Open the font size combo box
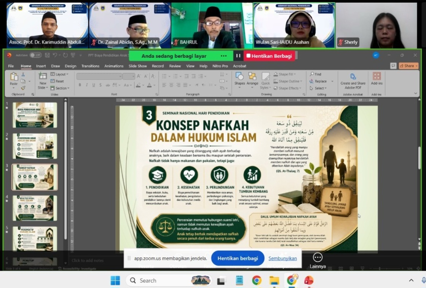This screenshot has height=288, width=426. [129, 76]
